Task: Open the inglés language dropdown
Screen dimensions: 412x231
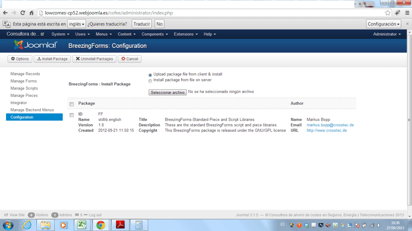Action: coord(76,24)
